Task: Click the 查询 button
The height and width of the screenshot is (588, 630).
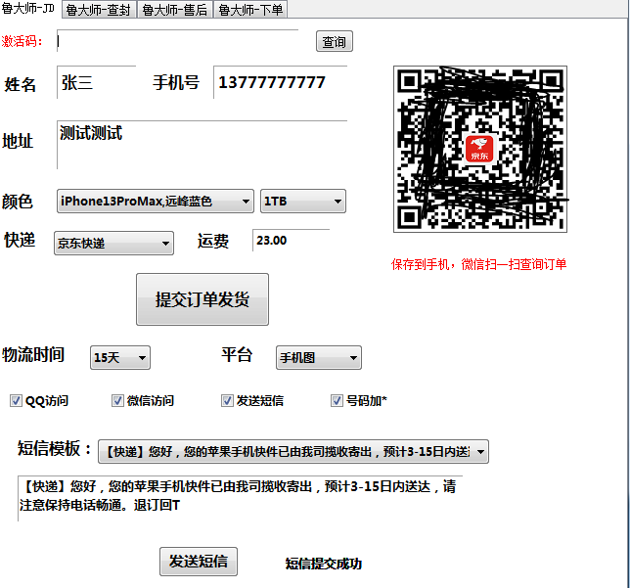Action: tap(335, 41)
